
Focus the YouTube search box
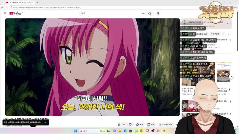tap(112, 13)
